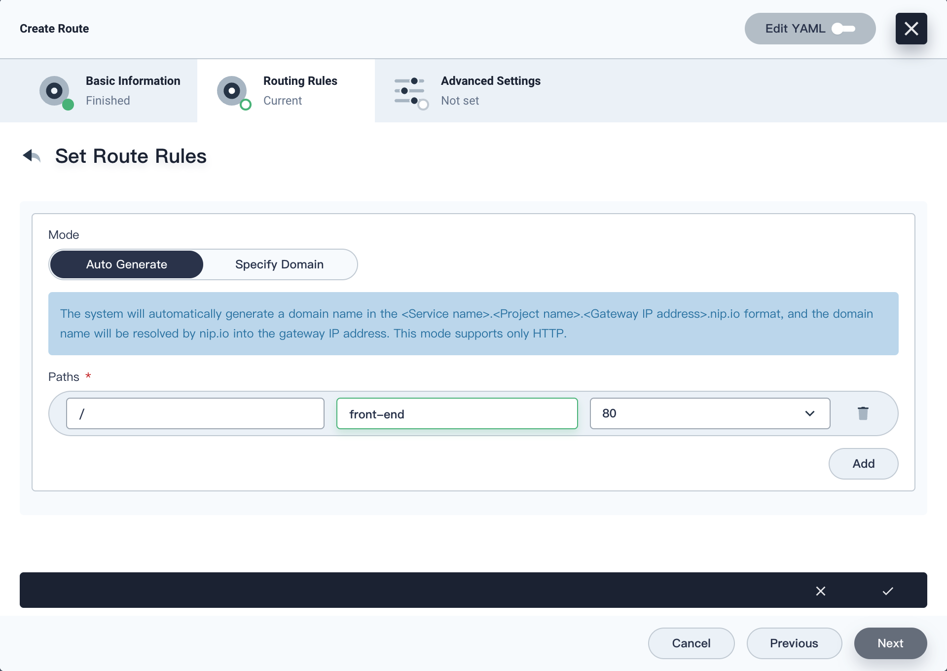Toggle the Edit YAML switch
This screenshot has width=947, height=671.
click(x=843, y=29)
